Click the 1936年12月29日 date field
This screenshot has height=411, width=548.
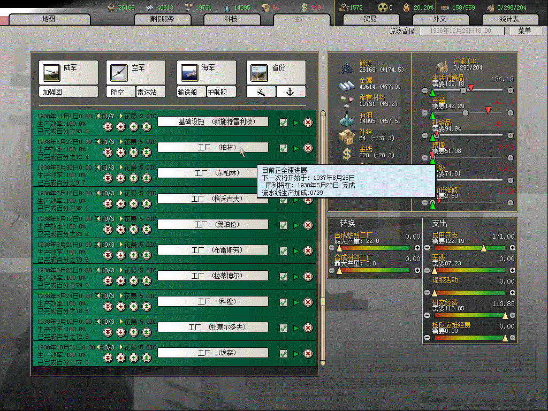[x=462, y=31]
